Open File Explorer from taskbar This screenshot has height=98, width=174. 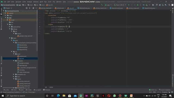[x=64, y=96]
